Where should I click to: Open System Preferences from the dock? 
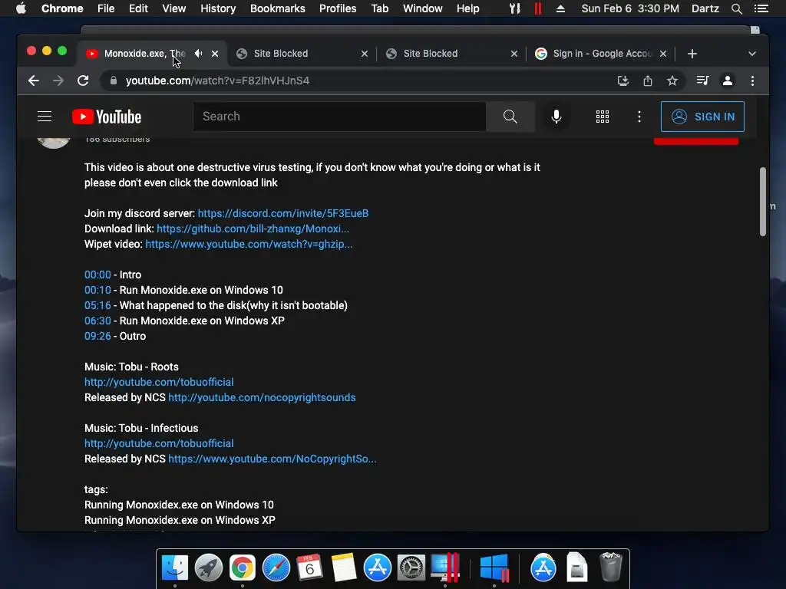coord(411,568)
